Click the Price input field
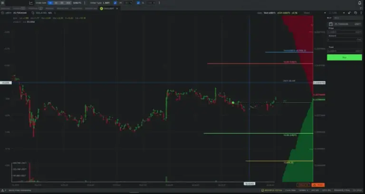 (x=344, y=32)
